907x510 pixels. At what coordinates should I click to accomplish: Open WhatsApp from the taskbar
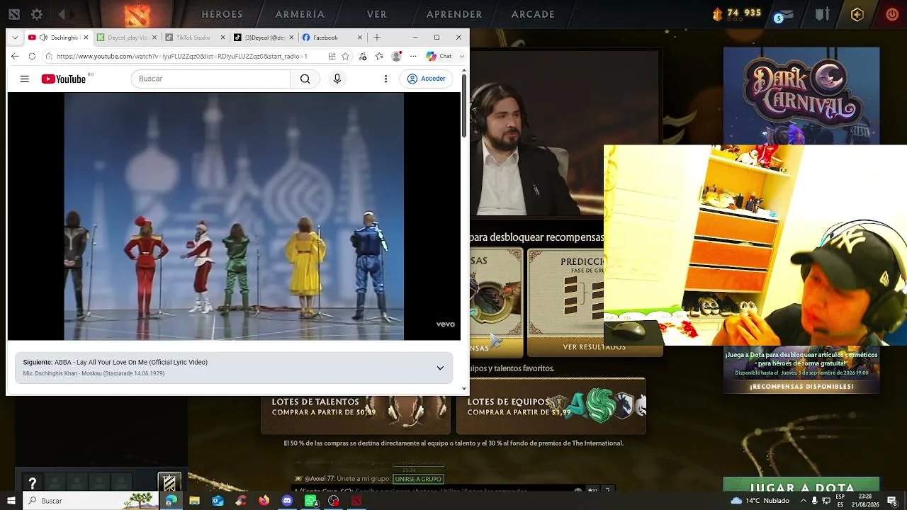[x=310, y=501]
